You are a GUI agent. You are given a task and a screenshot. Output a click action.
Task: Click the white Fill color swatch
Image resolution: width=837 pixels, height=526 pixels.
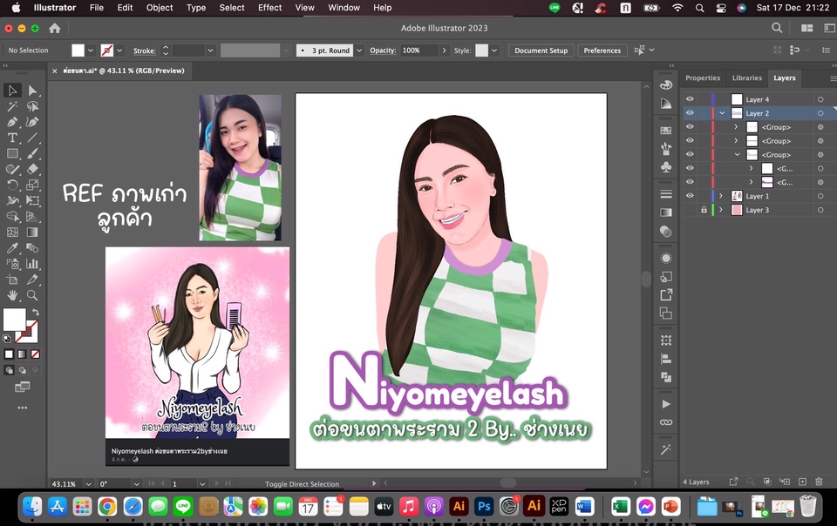[14, 319]
